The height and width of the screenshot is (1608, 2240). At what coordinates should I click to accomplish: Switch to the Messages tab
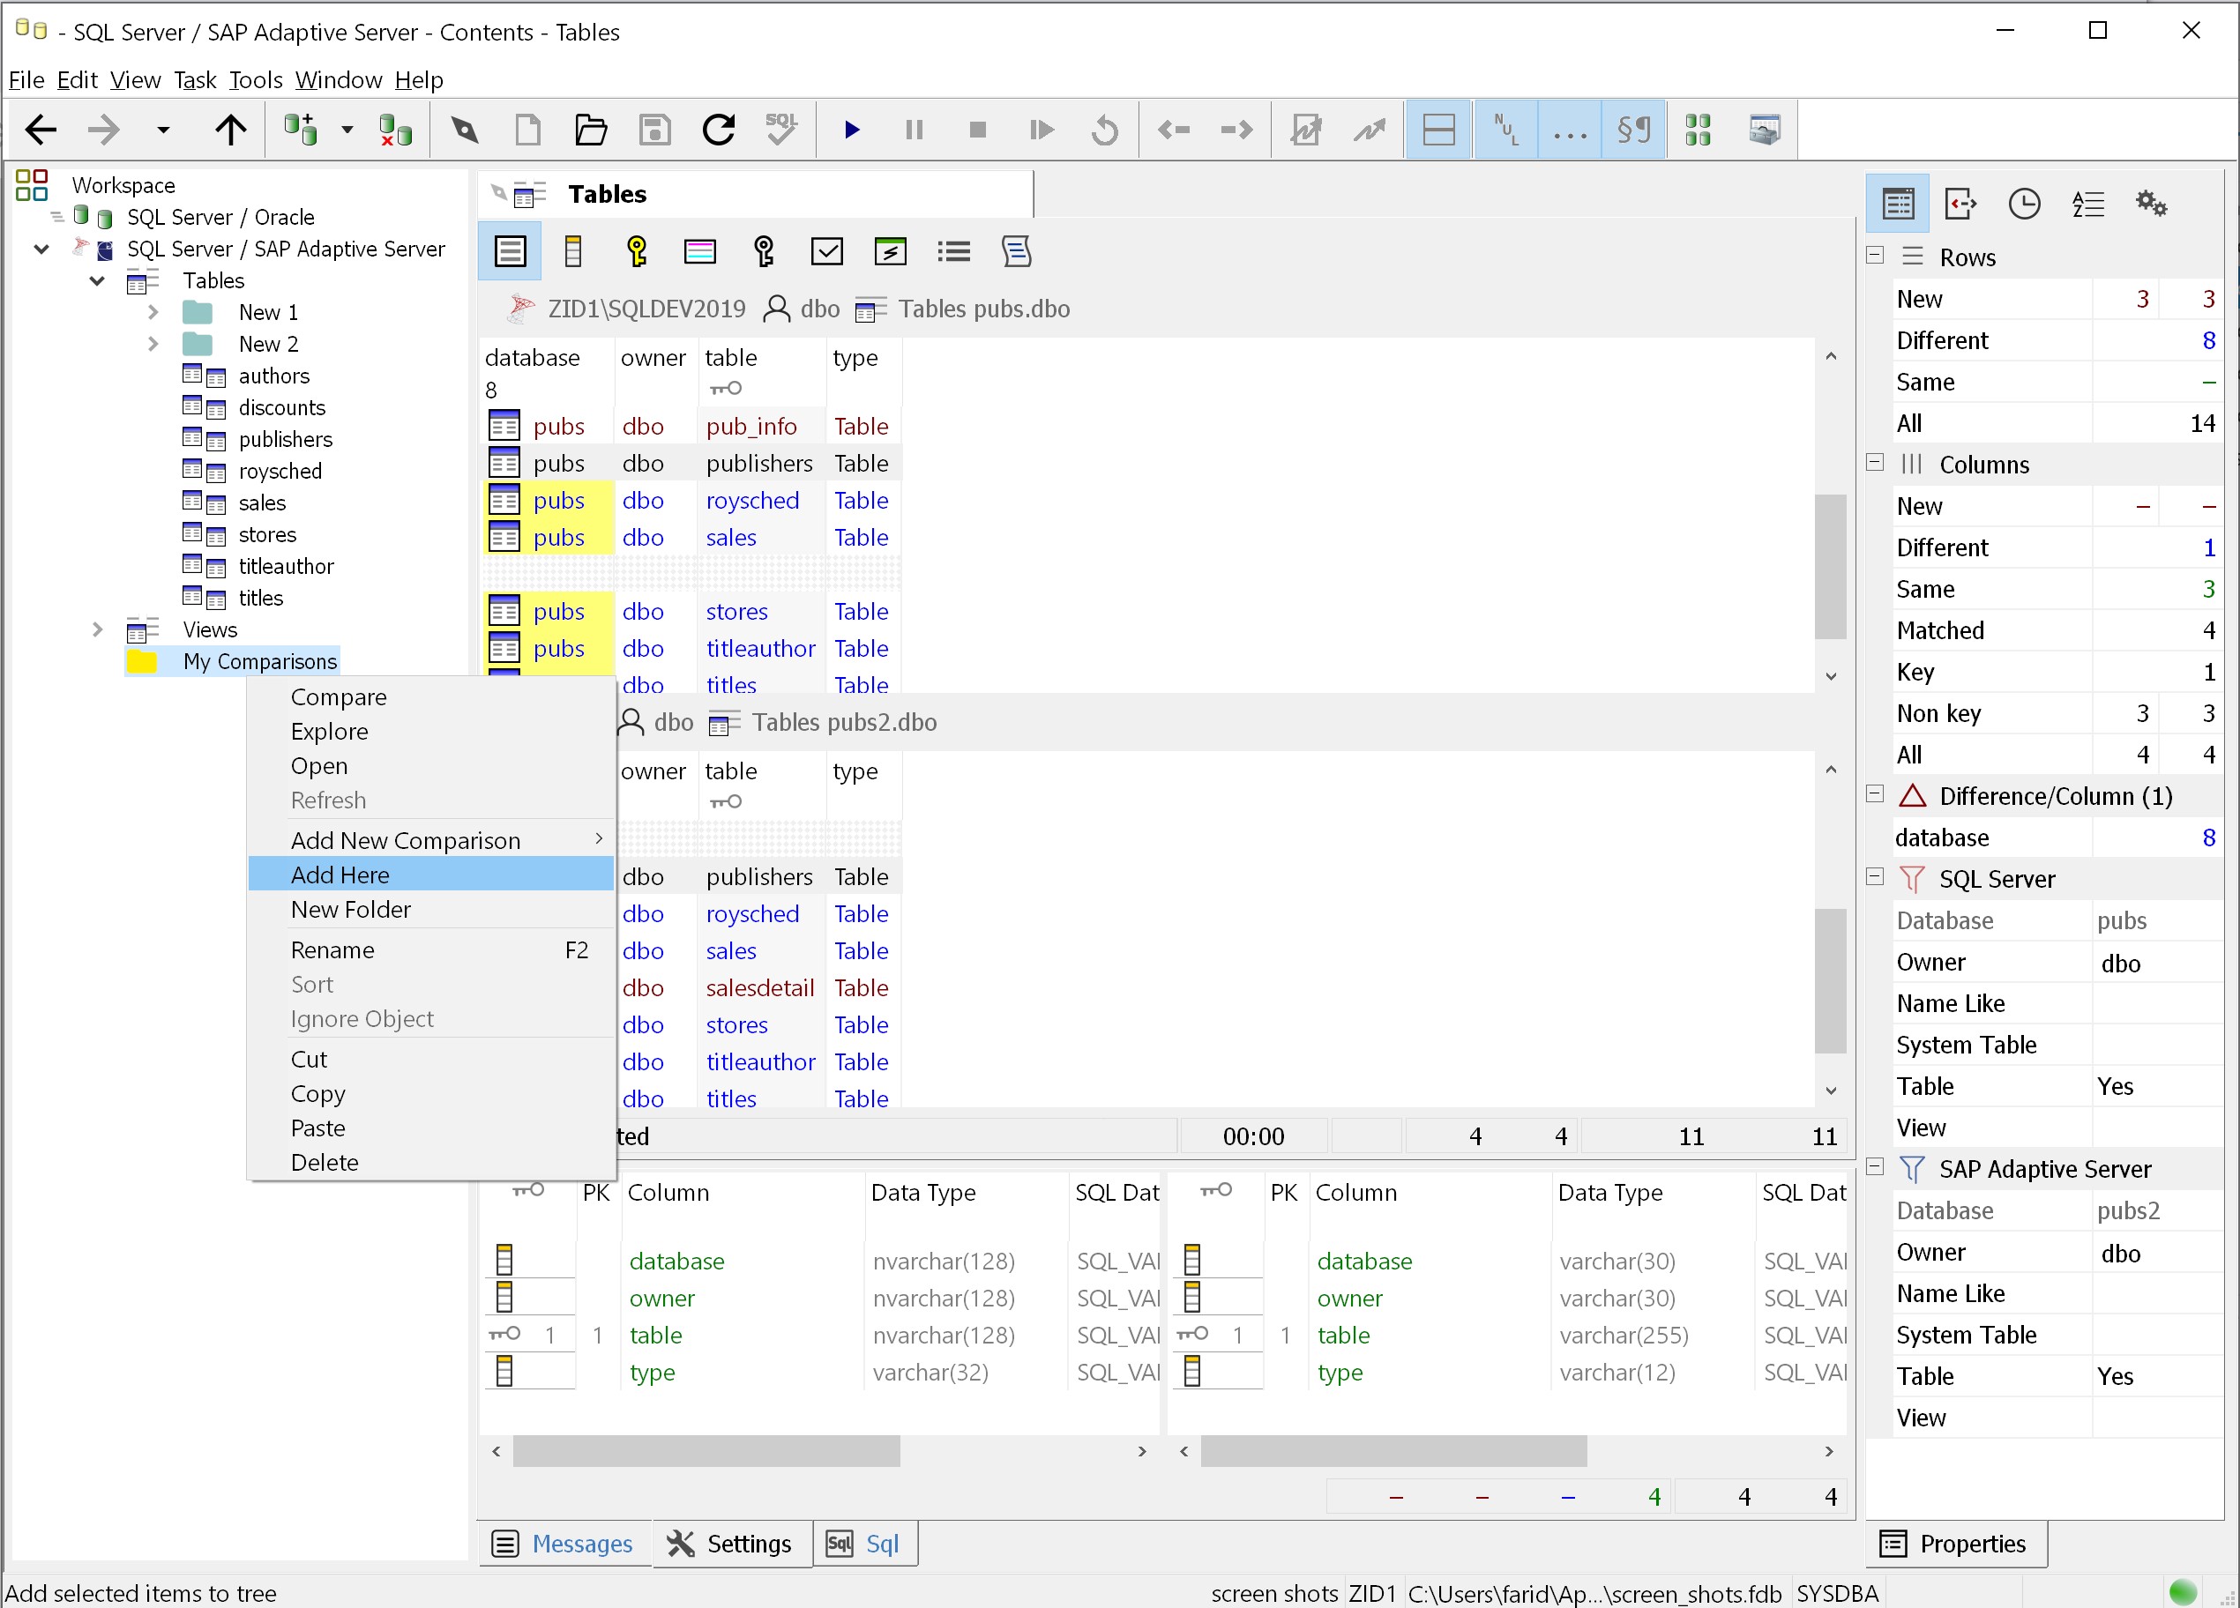(x=565, y=1544)
